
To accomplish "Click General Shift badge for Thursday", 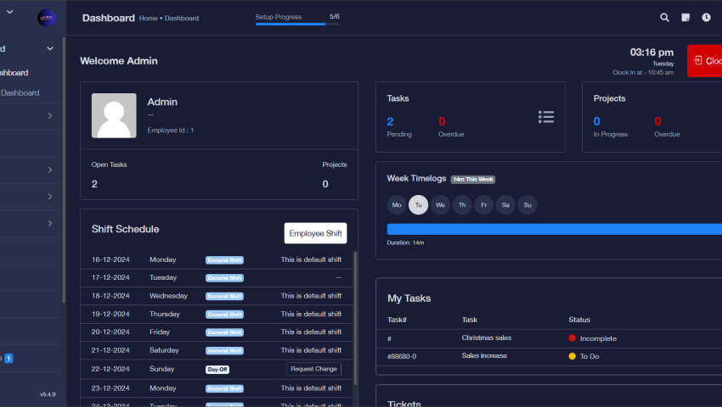I will (225, 315).
